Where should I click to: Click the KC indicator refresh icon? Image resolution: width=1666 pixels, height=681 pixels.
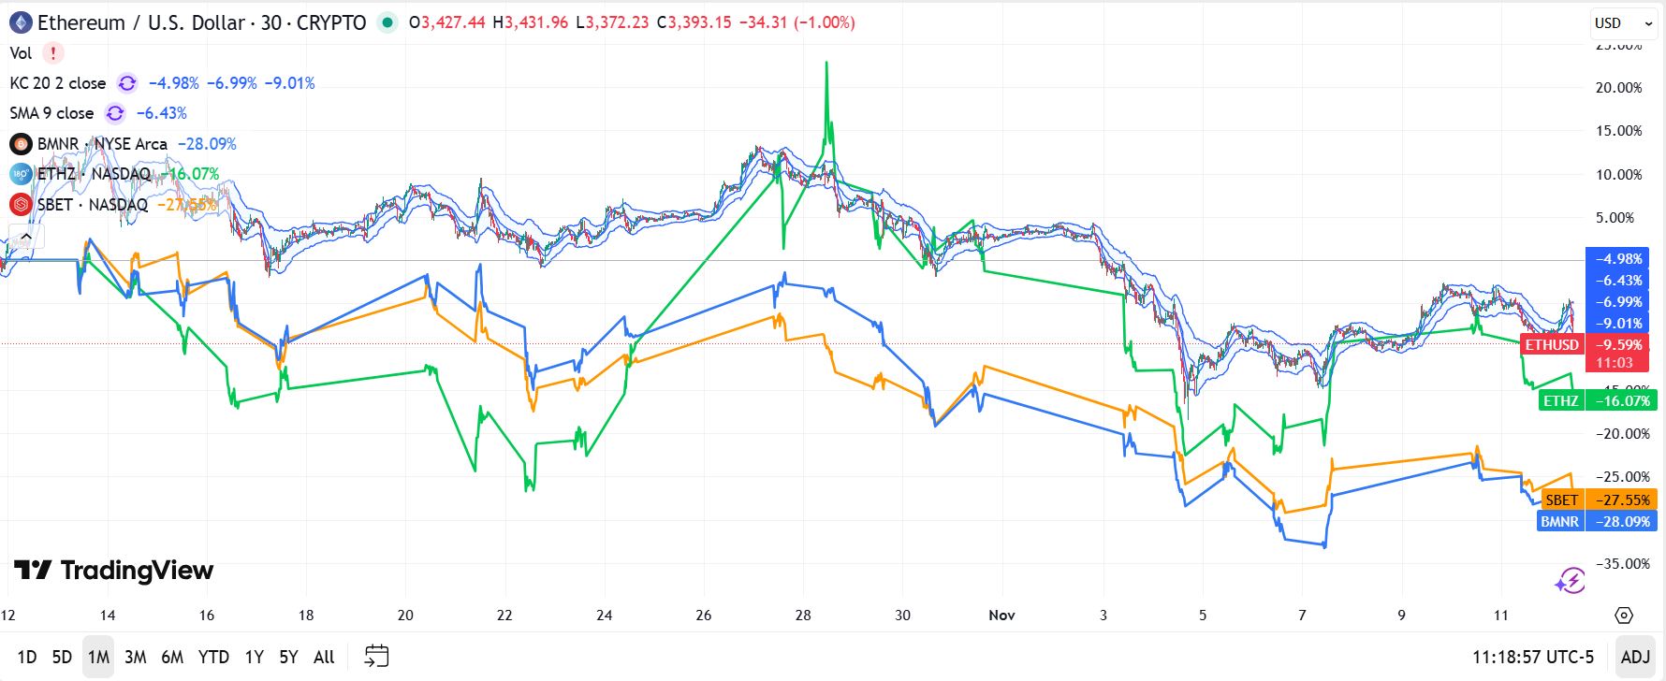tap(127, 83)
